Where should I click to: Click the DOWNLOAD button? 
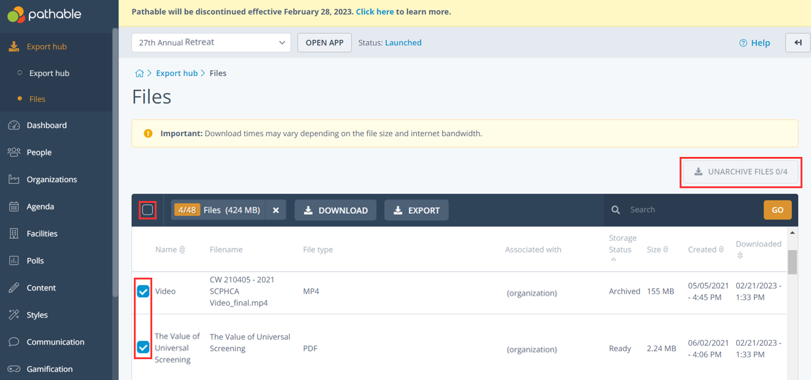pos(336,210)
